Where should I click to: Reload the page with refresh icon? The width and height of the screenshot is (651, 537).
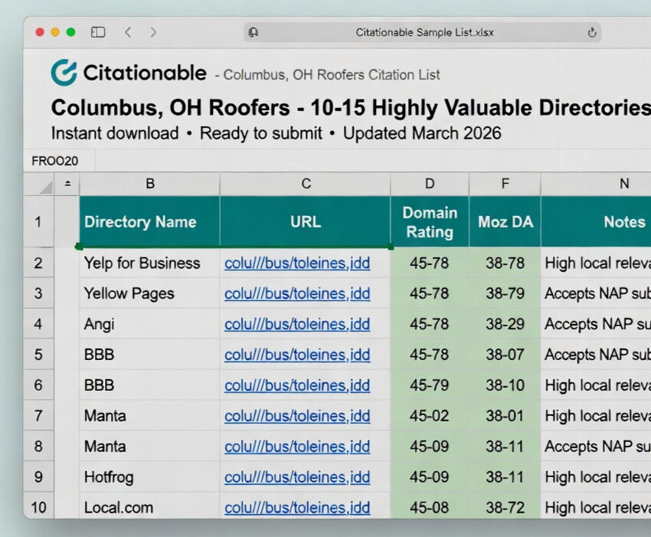click(x=591, y=32)
